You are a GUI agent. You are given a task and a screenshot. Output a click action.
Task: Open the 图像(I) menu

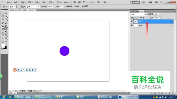(23, 2)
